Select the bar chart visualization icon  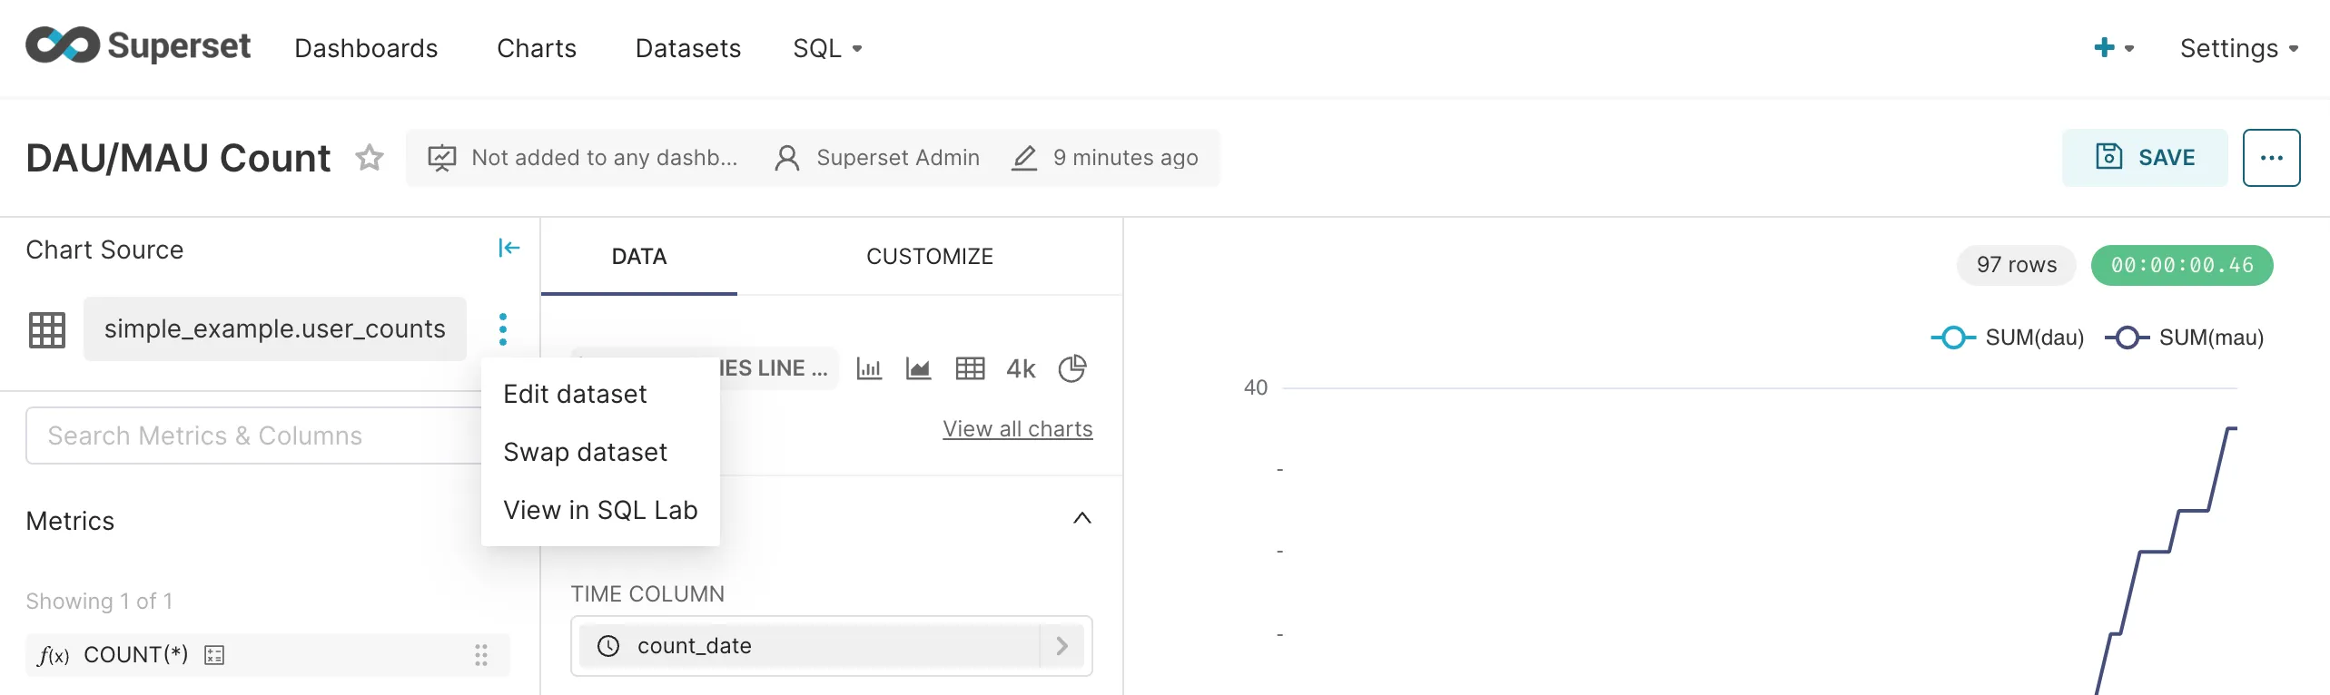pos(869,368)
